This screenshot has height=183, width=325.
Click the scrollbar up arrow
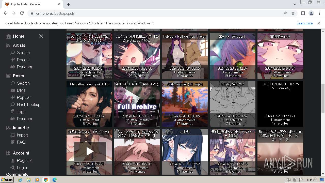[323, 31]
